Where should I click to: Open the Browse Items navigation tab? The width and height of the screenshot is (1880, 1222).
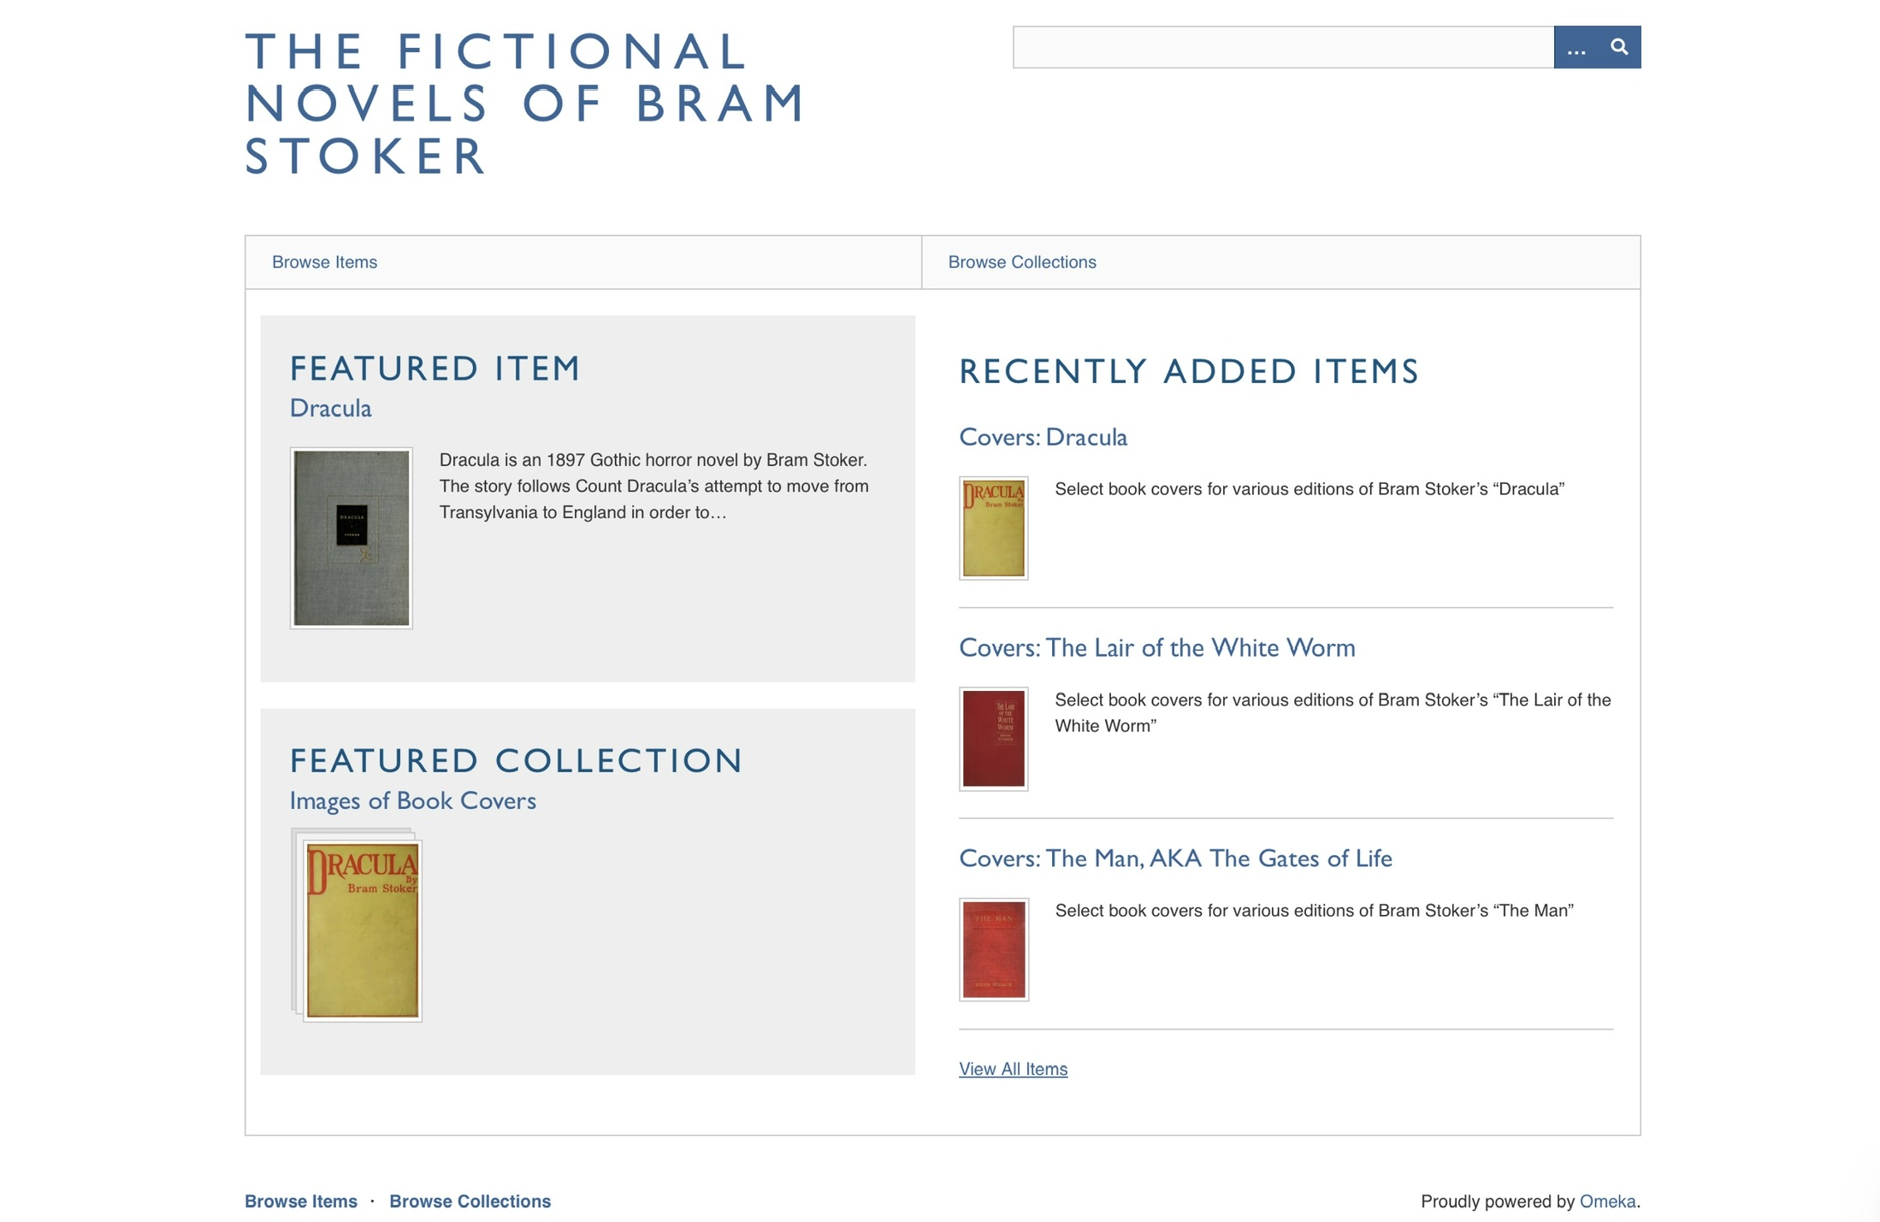tap(324, 262)
